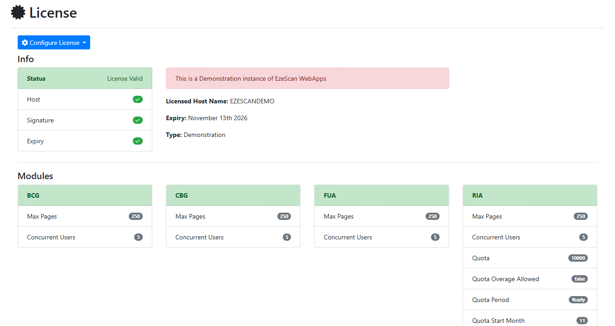Viewport: 615px width, 326px height.
Task: Open the Configure License dropdown
Action: click(x=54, y=43)
